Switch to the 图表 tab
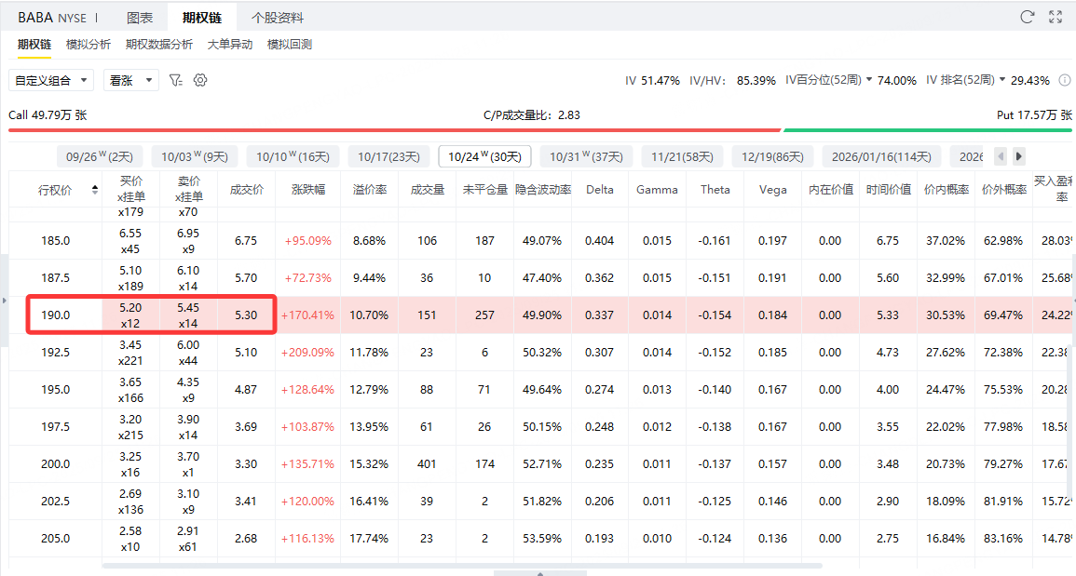 [x=140, y=18]
